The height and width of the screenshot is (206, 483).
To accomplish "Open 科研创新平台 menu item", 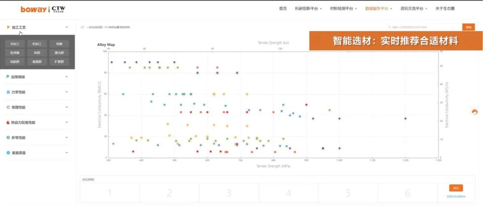I will point(306,8).
